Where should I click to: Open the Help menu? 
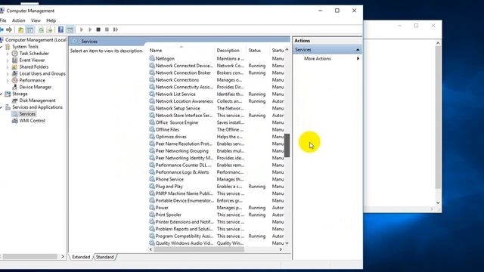click(51, 20)
